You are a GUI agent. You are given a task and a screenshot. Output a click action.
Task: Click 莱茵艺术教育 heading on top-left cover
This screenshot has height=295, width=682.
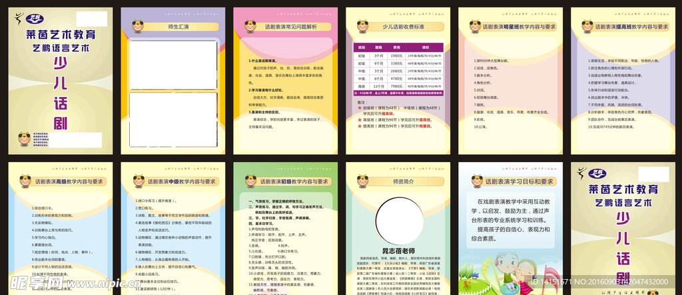click(61, 35)
